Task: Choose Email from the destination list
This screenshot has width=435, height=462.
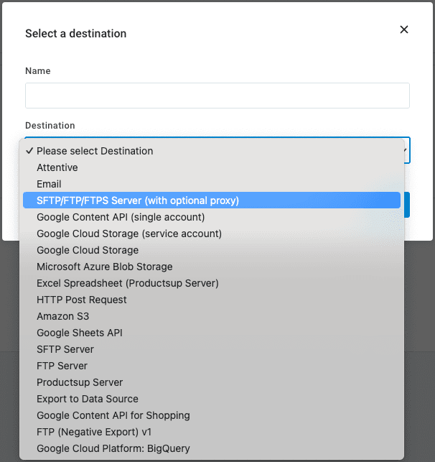Action: point(49,184)
